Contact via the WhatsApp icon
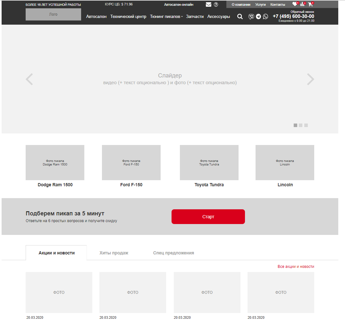345x321 pixels. click(x=265, y=17)
